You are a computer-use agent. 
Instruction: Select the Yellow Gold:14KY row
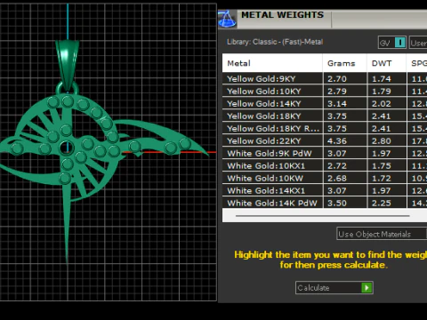coord(325,104)
